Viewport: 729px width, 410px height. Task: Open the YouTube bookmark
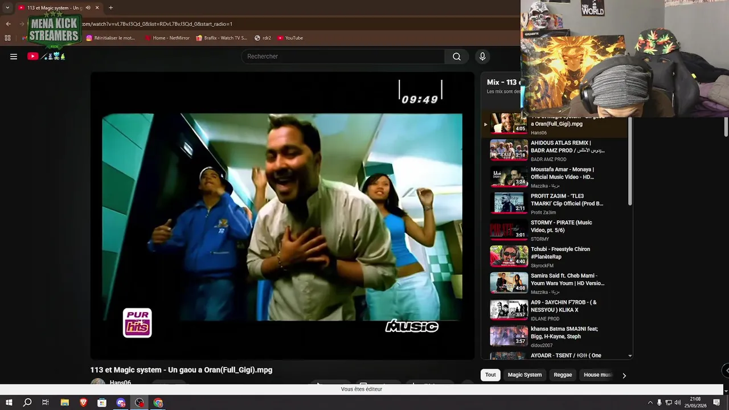point(290,38)
